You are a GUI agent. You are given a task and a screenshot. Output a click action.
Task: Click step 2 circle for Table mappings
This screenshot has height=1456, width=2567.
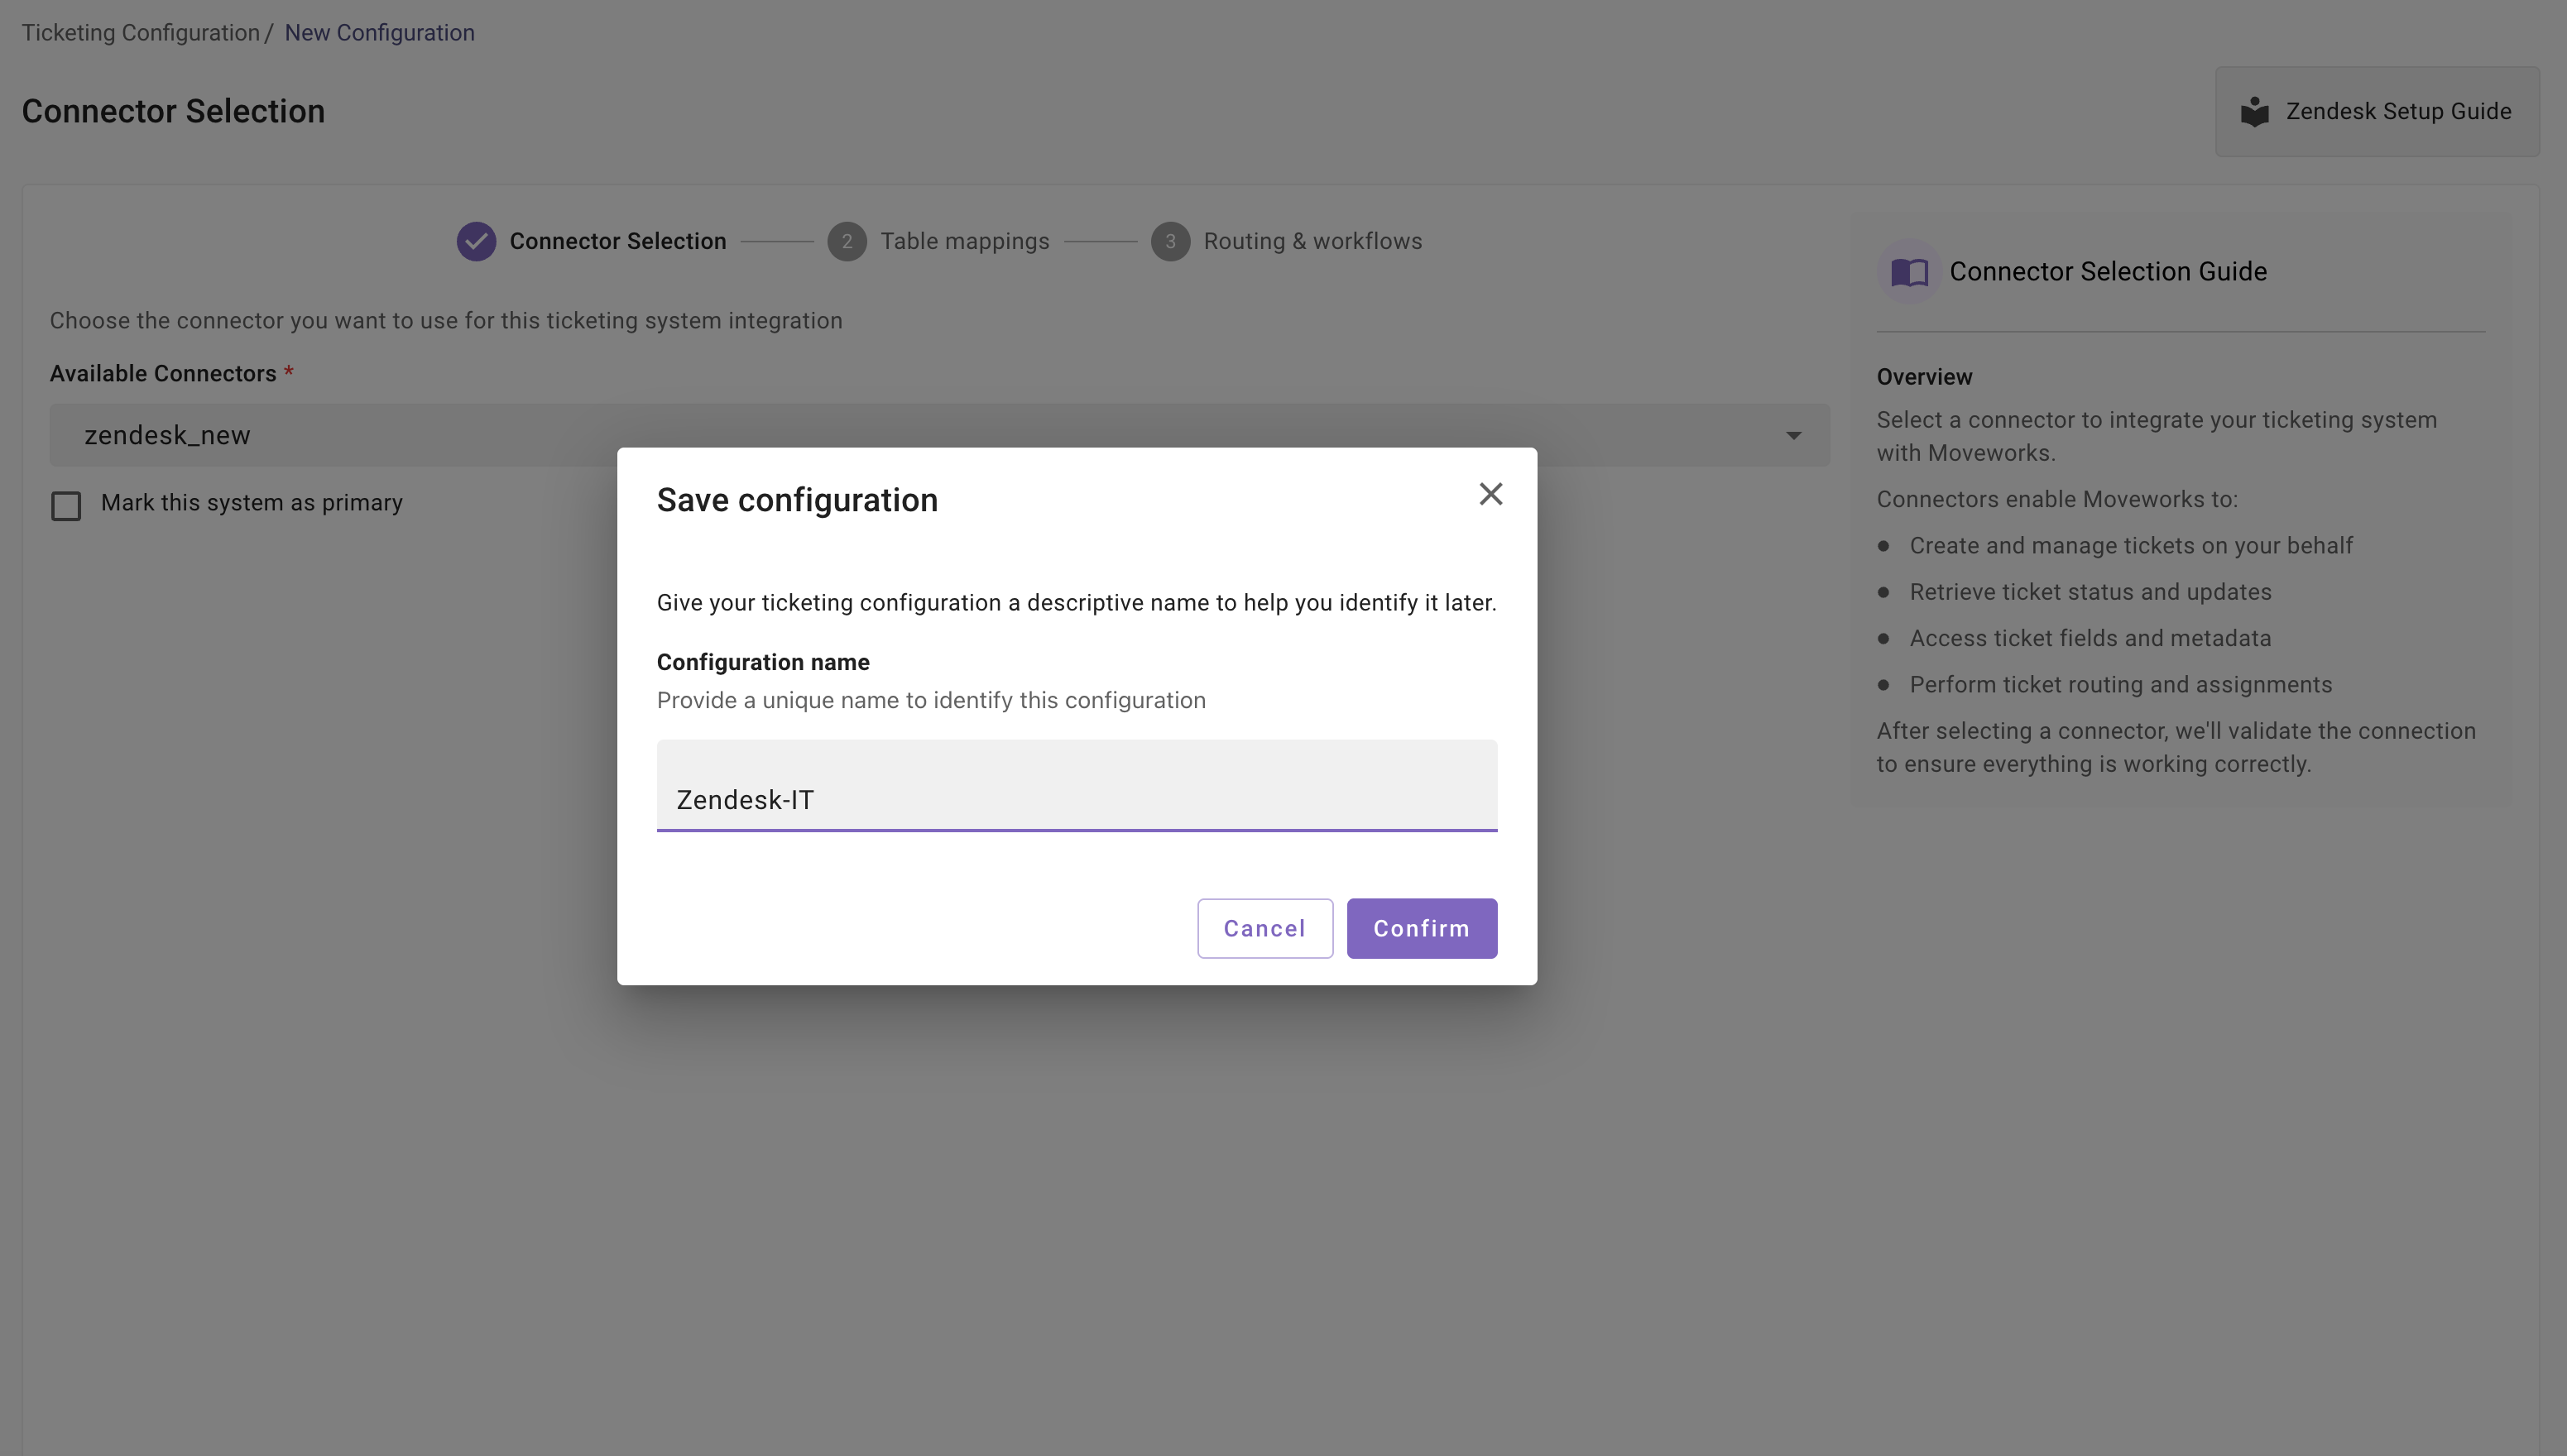(847, 242)
